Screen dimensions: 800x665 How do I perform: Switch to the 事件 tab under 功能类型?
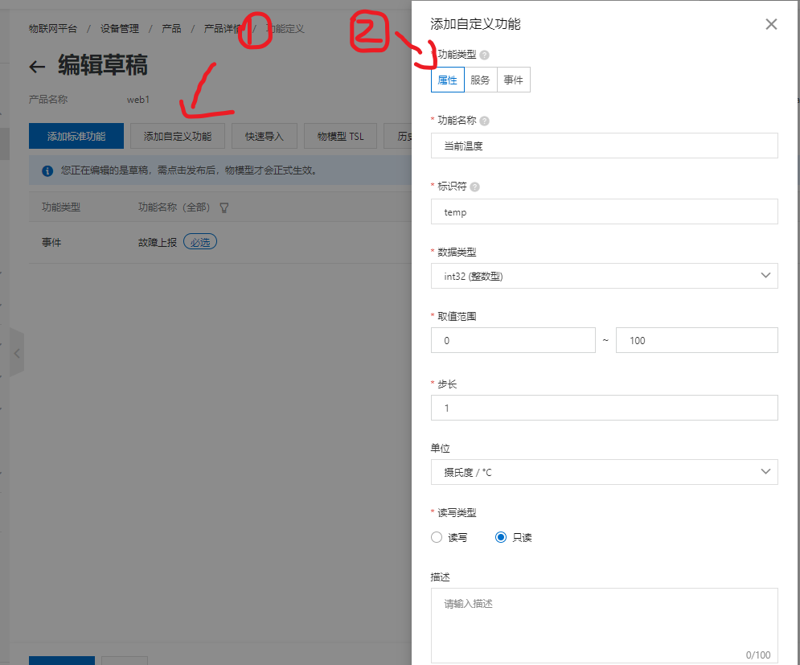(x=513, y=80)
